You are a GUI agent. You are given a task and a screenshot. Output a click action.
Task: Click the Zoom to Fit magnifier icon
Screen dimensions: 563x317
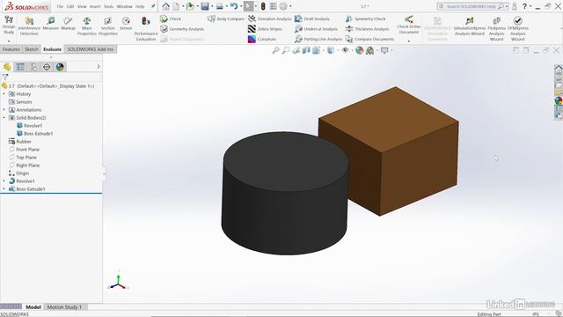[x=275, y=50]
